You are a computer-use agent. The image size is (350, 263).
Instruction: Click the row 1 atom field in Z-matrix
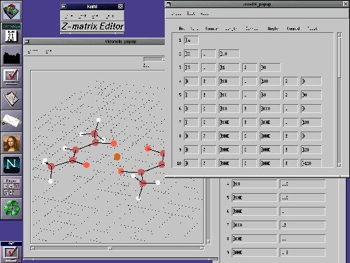click(191, 40)
